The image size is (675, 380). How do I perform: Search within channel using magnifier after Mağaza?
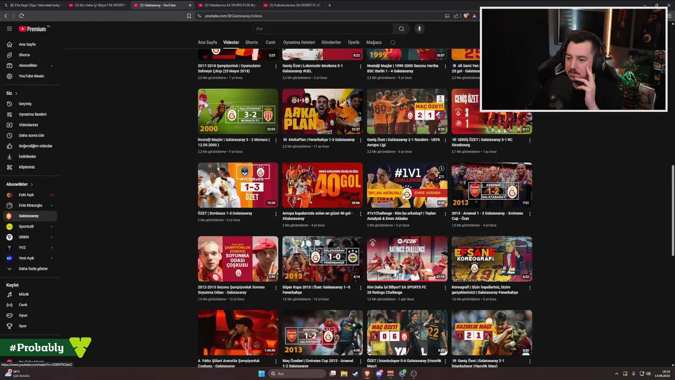(x=393, y=42)
